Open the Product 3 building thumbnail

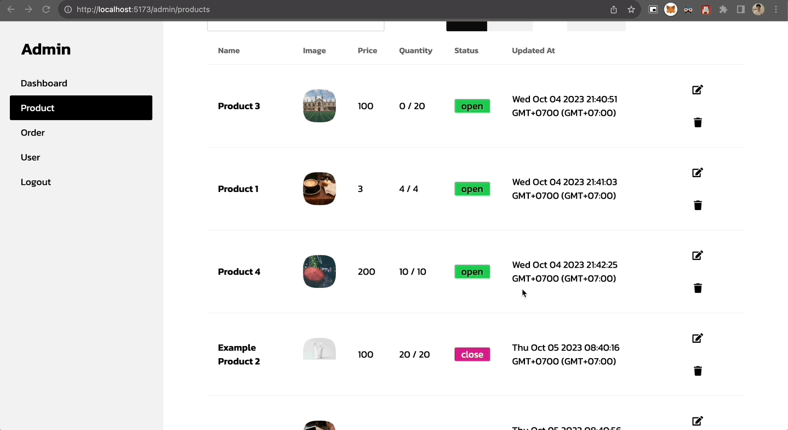click(319, 106)
